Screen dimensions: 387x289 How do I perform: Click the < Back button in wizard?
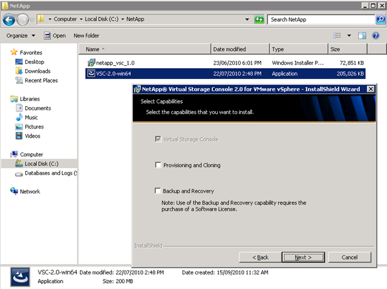click(260, 258)
